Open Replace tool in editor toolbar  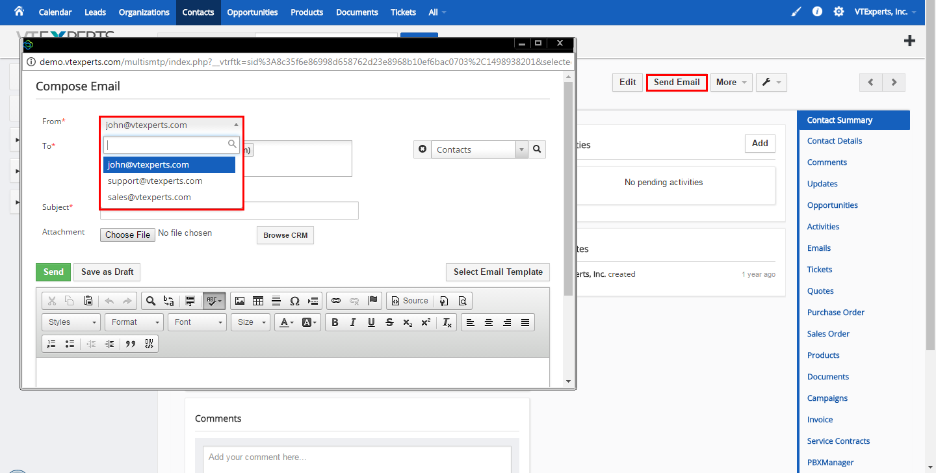coord(168,301)
